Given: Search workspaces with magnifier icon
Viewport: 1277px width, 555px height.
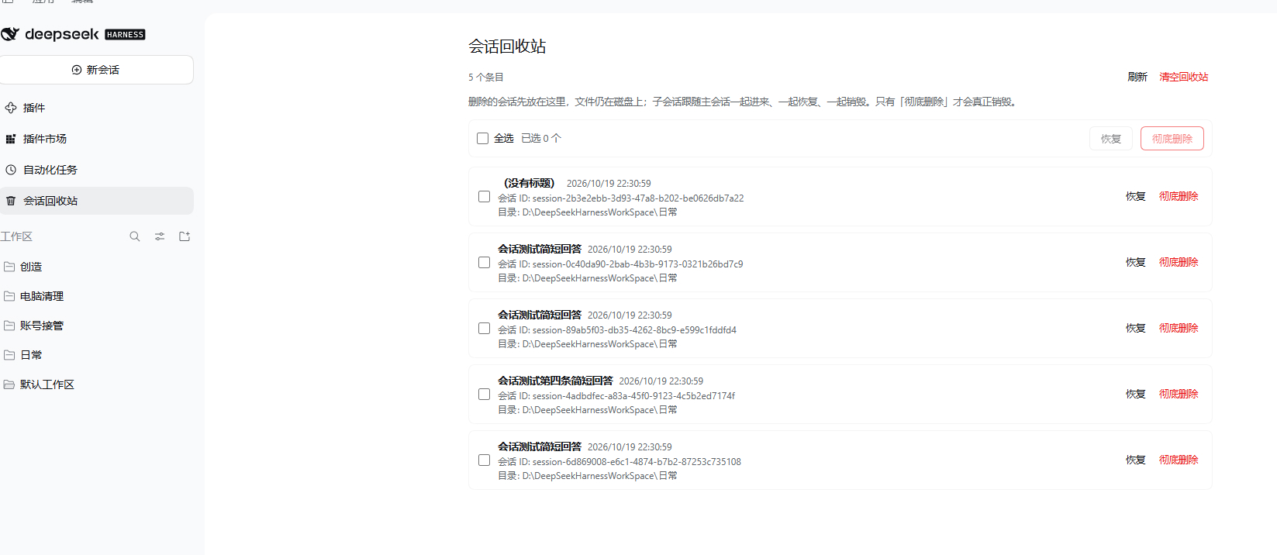Looking at the screenshot, I should [x=135, y=236].
